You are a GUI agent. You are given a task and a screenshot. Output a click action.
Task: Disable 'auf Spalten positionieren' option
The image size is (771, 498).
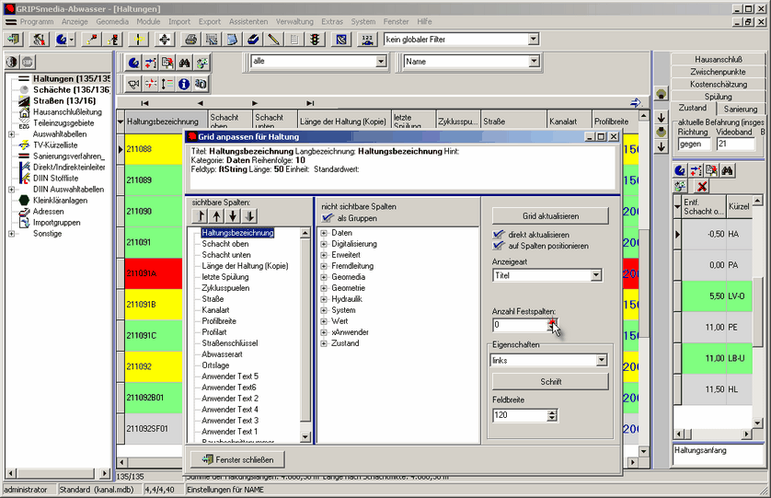tap(500, 246)
